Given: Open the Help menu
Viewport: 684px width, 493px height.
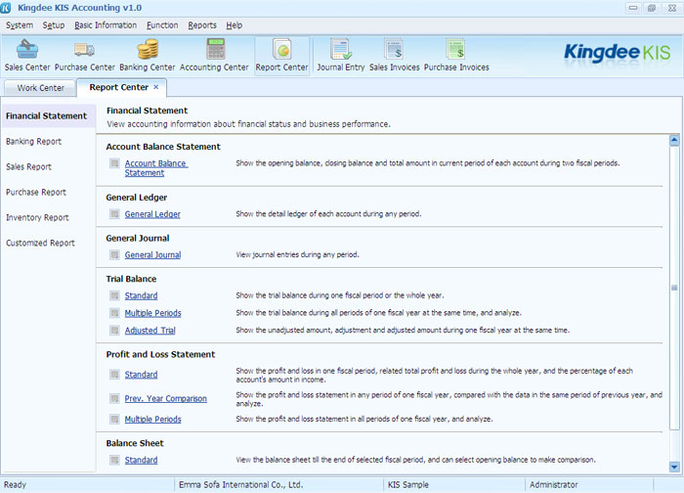Looking at the screenshot, I should (235, 25).
